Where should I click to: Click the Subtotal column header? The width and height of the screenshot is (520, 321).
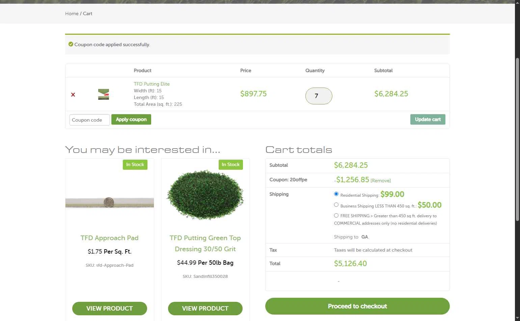(x=383, y=70)
